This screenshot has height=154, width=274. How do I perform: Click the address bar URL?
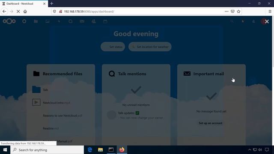(89, 12)
